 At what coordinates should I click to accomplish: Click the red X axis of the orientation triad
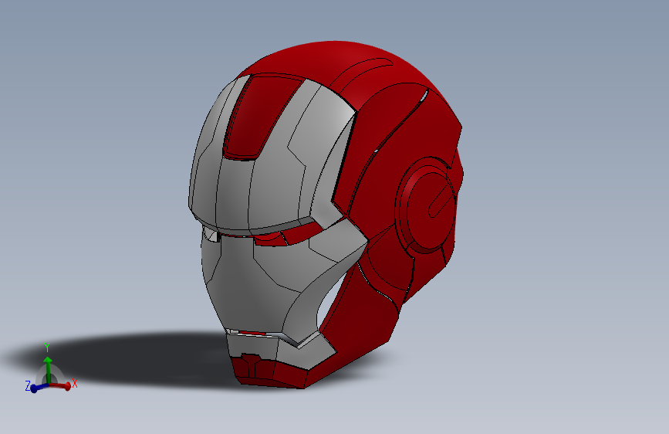[x=62, y=385]
